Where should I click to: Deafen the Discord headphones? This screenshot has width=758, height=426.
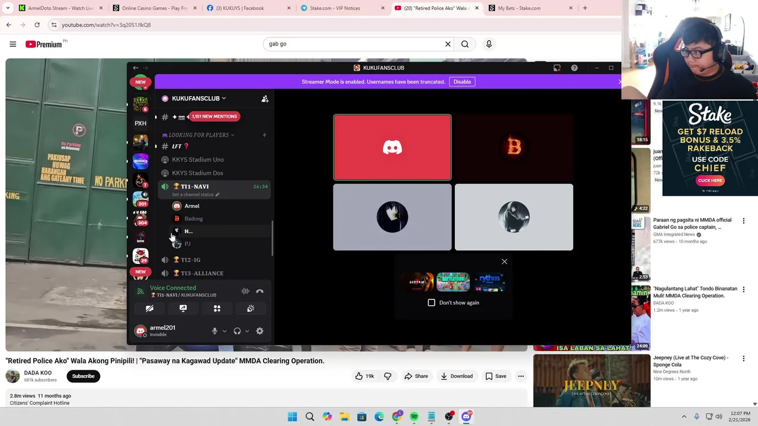237,331
